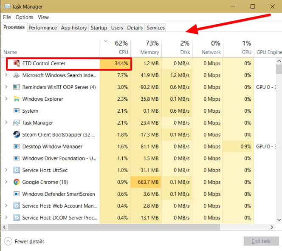Expand Service Host: DCOM Server Process
Screen dimensions: 282x251
(x=6, y=217)
